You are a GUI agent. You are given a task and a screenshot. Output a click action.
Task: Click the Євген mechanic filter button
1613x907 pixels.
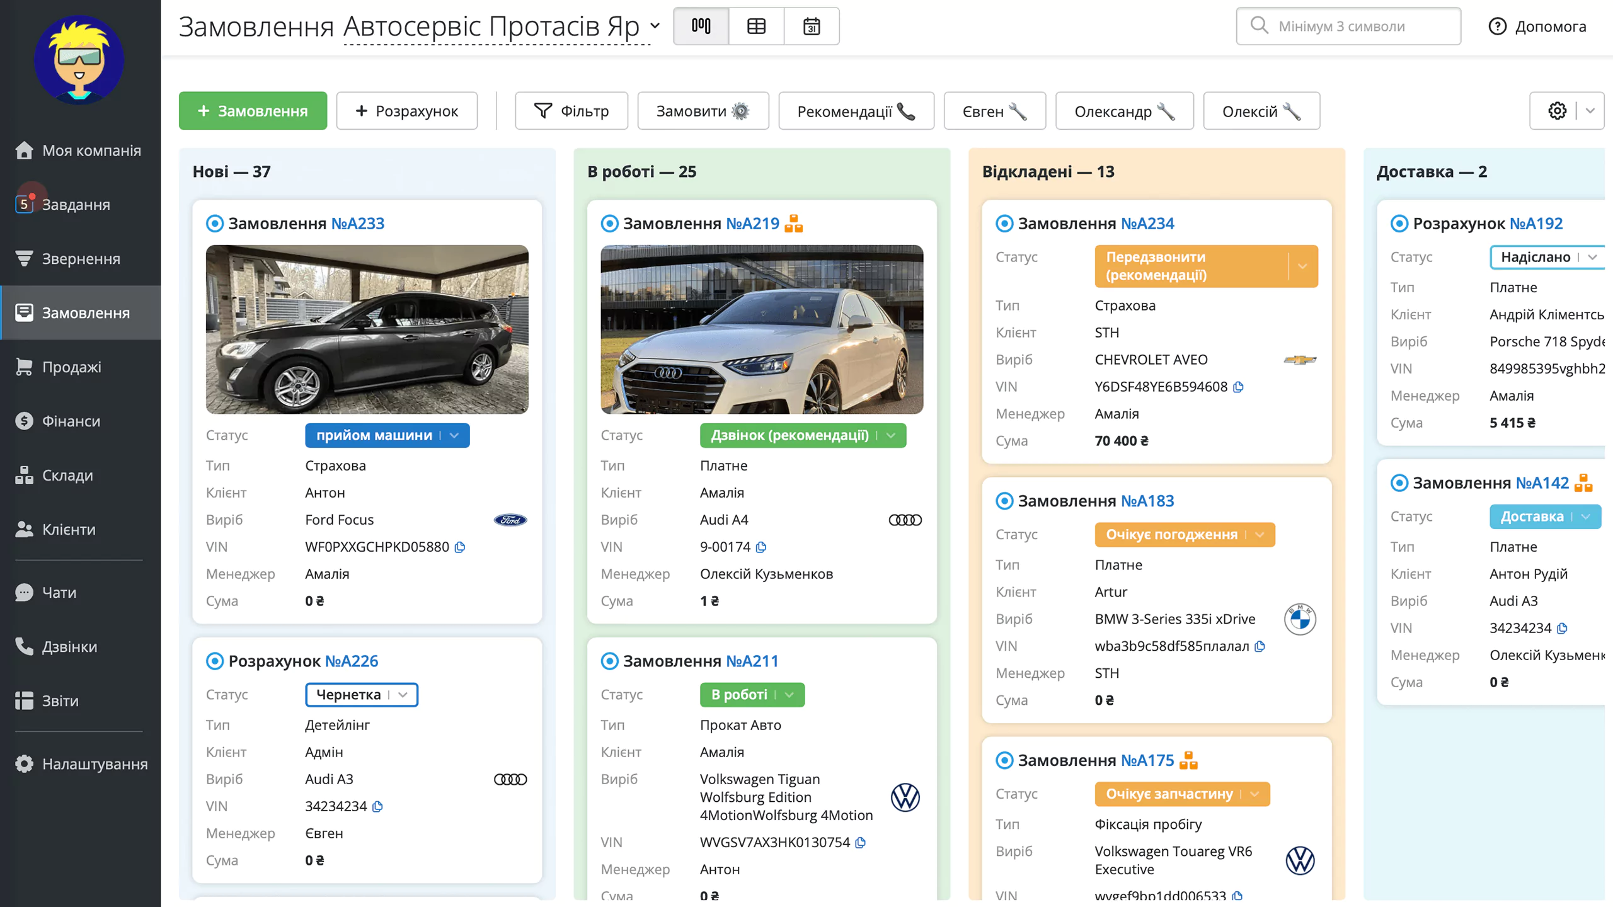coord(995,111)
